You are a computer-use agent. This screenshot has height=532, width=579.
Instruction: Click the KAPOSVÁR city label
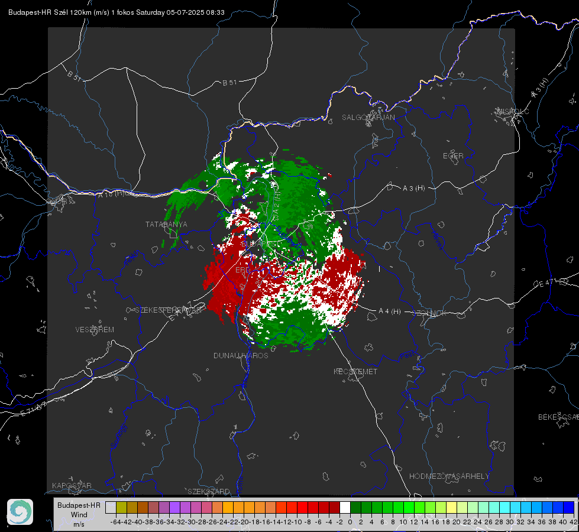pyautogui.click(x=72, y=485)
